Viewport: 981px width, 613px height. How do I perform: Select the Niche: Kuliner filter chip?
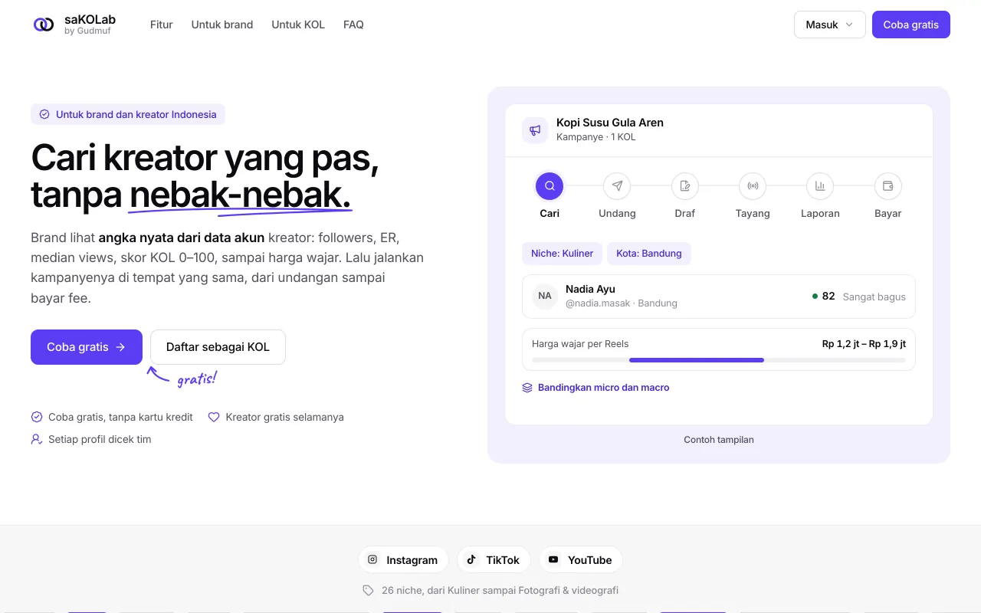pos(562,254)
